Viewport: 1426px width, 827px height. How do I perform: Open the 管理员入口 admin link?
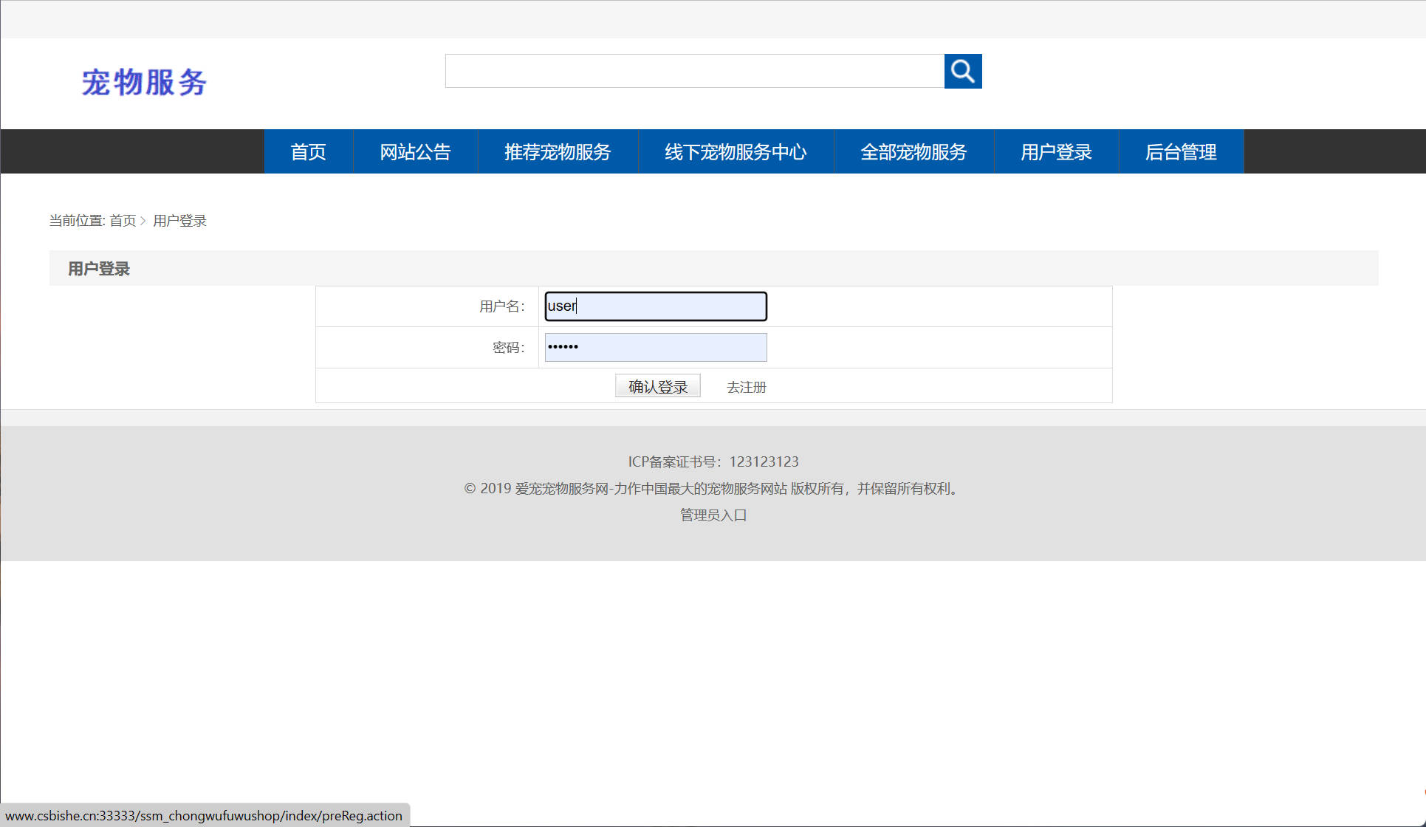pyautogui.click(x=713, y=515)
